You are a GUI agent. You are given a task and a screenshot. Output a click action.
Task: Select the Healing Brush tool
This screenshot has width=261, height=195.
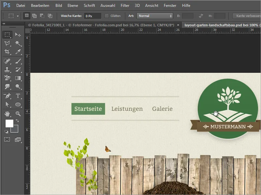coord(7,61)
